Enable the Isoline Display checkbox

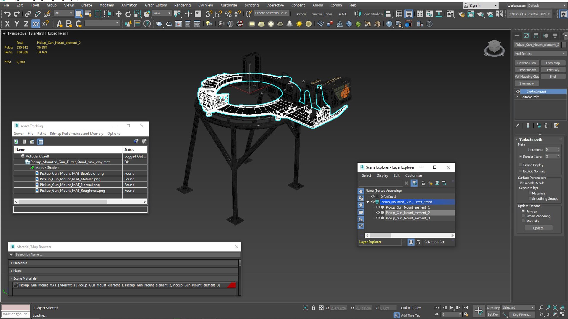[x=521, y=165]
